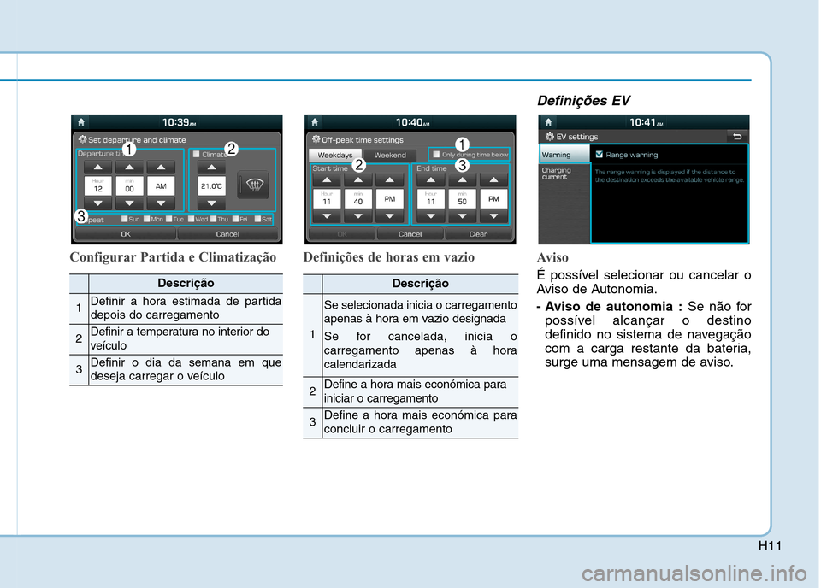Decrease Start time minutes with down arrow
This screenshot has width=821, height=588.
pos(358,216)
